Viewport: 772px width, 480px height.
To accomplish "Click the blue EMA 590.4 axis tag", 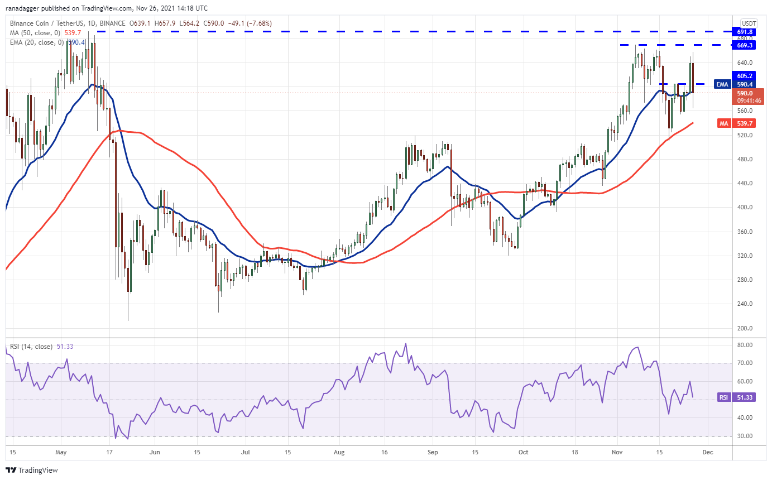I will tap(736, 84).
